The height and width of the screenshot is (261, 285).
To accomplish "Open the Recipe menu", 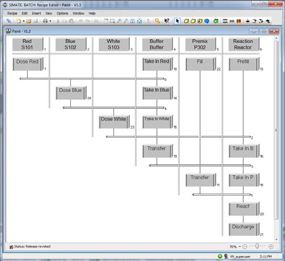I will 12,14.
